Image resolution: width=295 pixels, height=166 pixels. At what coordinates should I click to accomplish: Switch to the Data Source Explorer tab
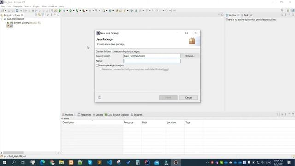tap(117, 115)
